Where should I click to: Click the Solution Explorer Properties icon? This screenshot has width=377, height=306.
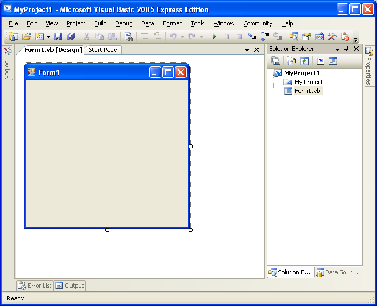point(276,61)
